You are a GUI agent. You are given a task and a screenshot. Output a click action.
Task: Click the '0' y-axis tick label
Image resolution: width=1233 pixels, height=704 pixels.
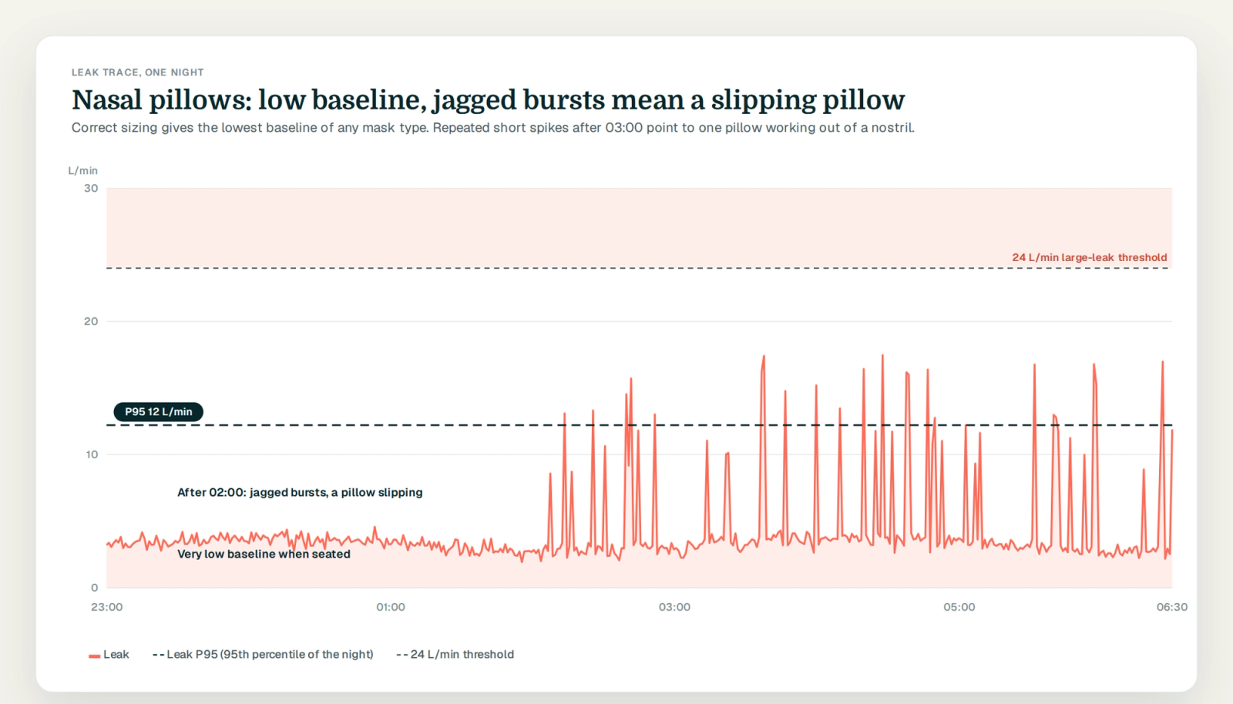[x=95, y=588]
